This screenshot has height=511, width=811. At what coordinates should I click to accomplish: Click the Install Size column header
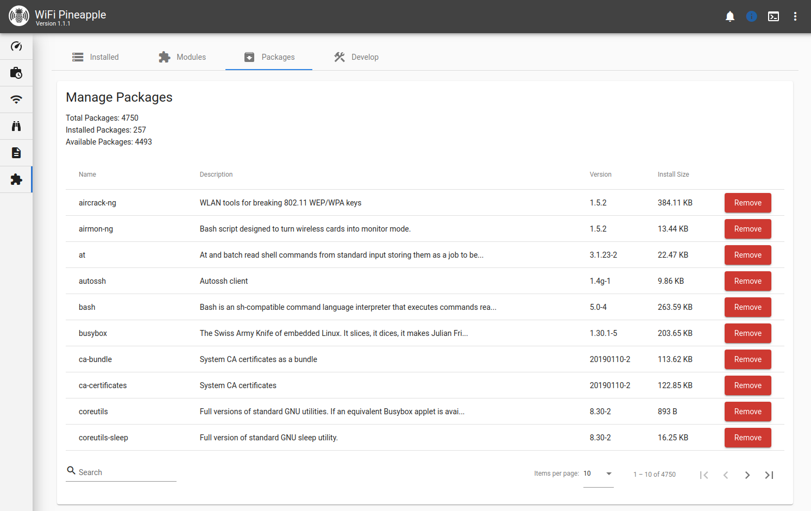(673, 175)
